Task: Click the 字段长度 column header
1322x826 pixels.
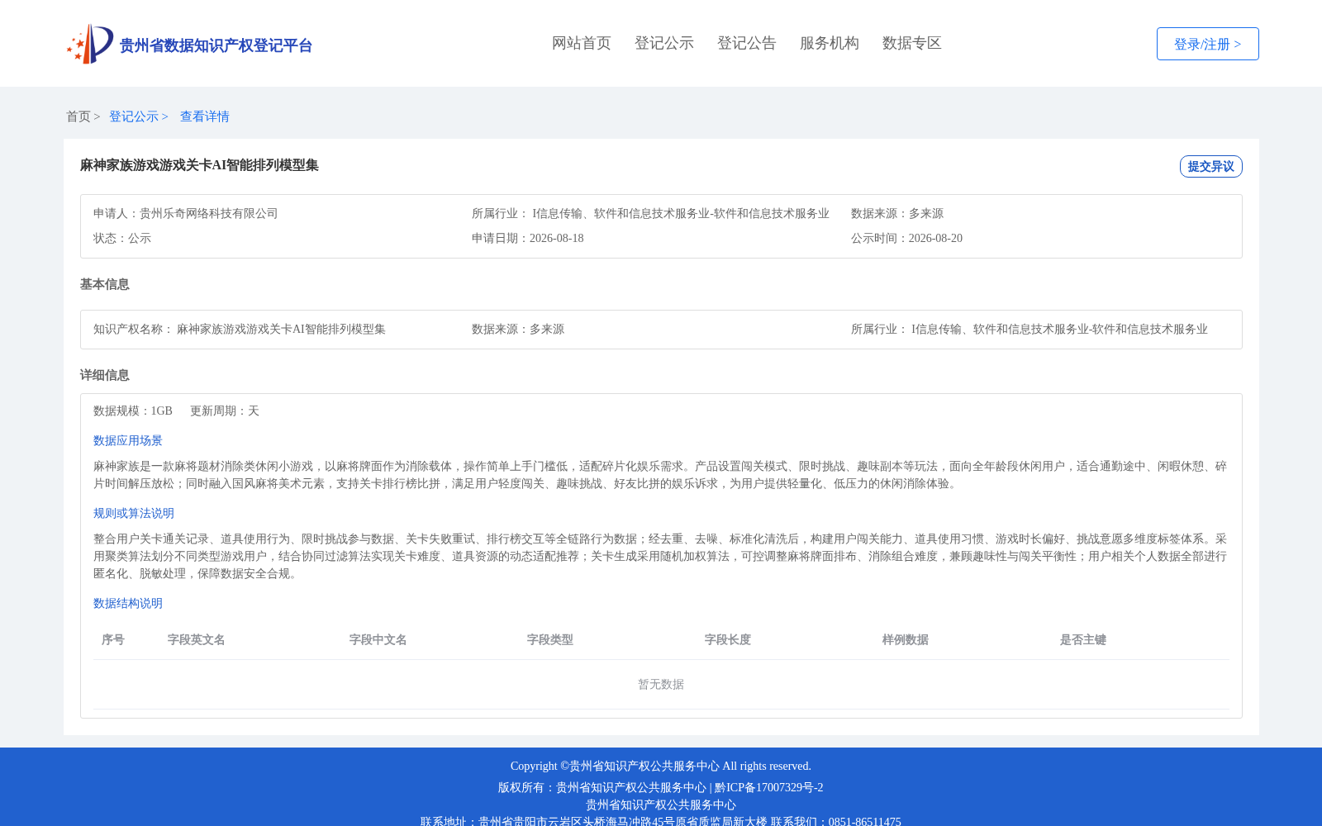Action: point(728,639)
